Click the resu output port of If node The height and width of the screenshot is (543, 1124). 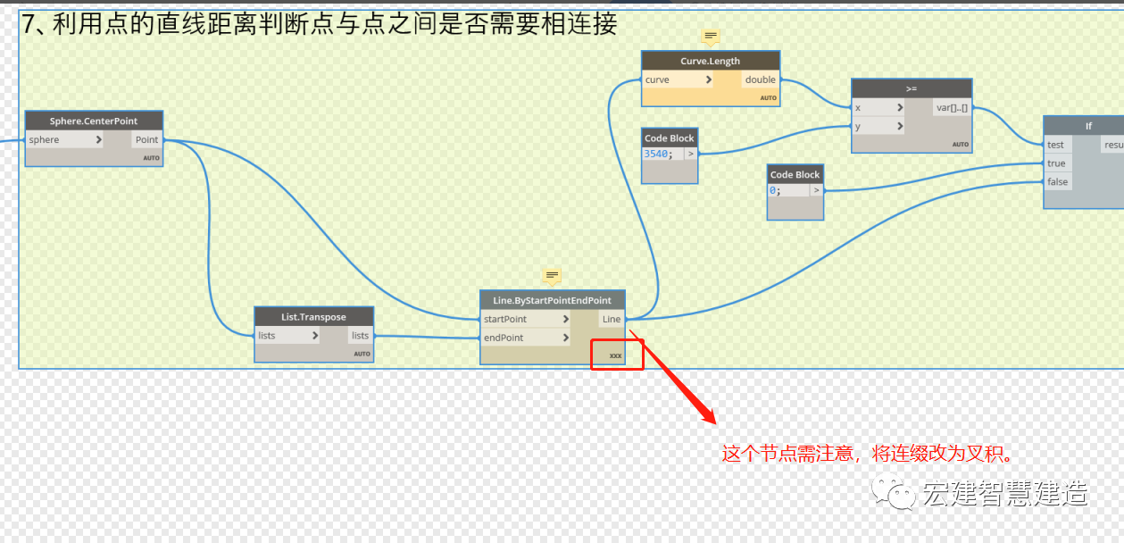(x=1113, y=145)
